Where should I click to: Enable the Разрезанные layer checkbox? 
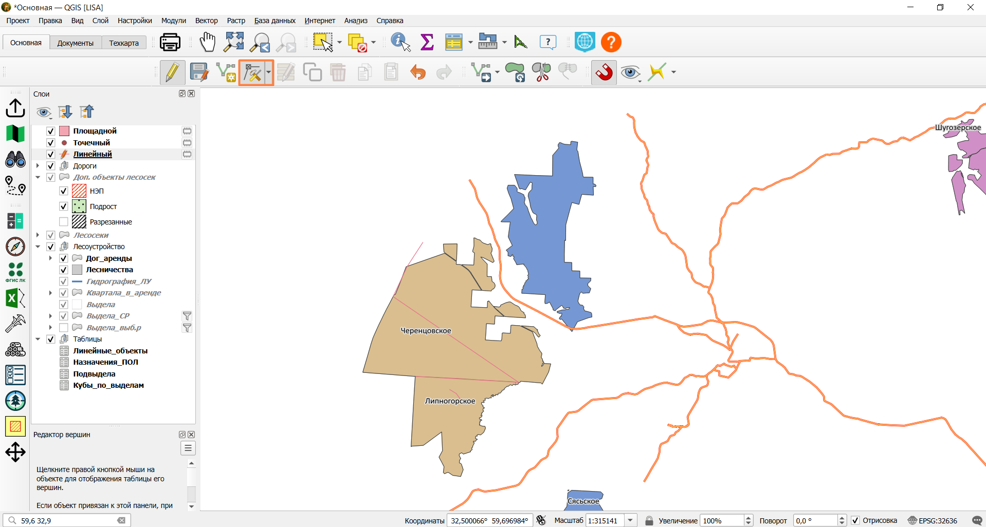click(x=64, y=222)
